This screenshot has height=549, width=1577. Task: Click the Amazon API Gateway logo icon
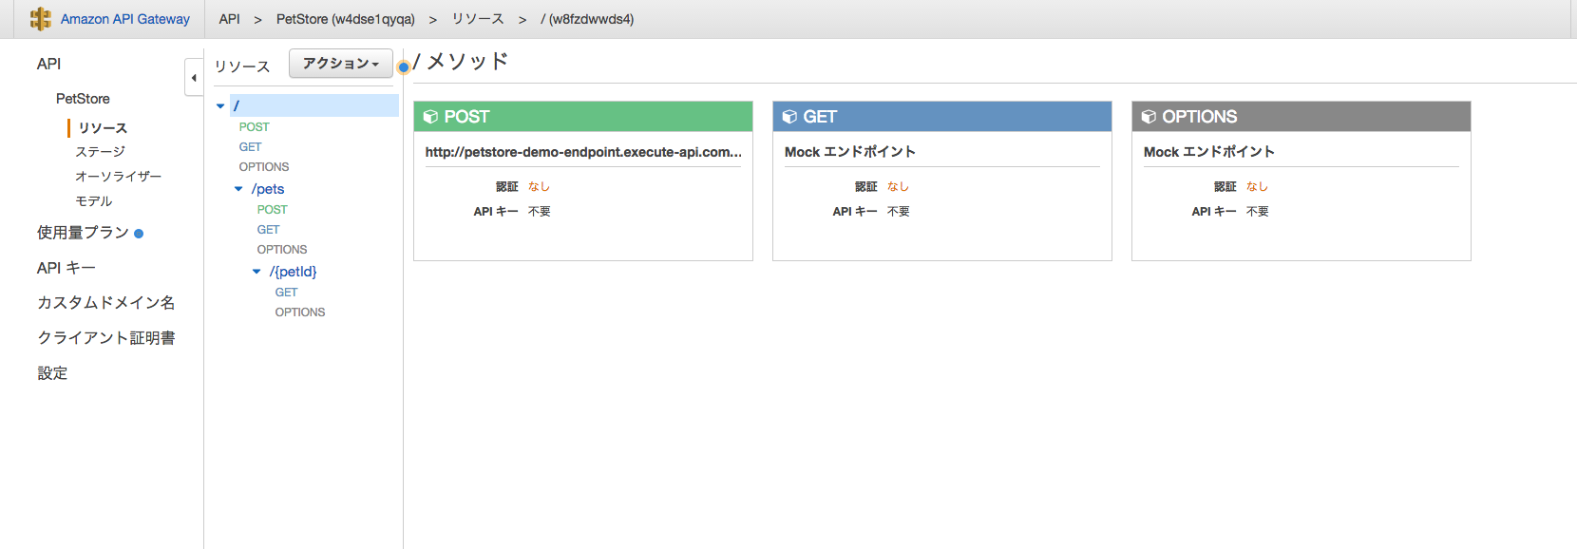41,19
